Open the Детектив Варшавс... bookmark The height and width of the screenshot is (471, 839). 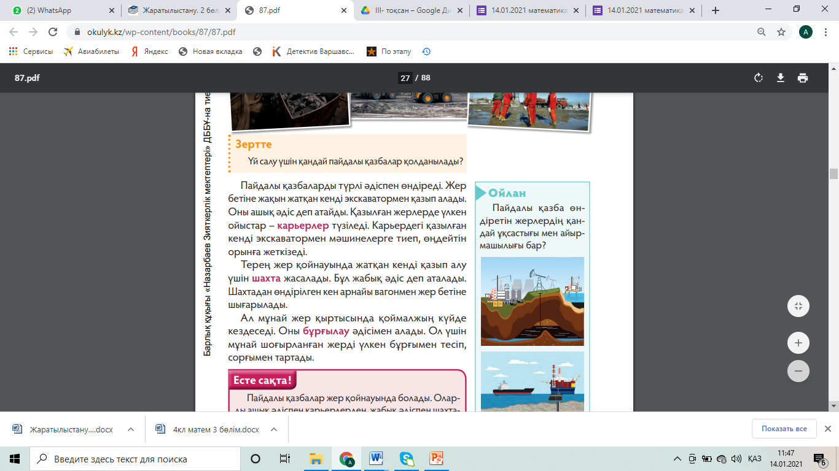(313, 52)
